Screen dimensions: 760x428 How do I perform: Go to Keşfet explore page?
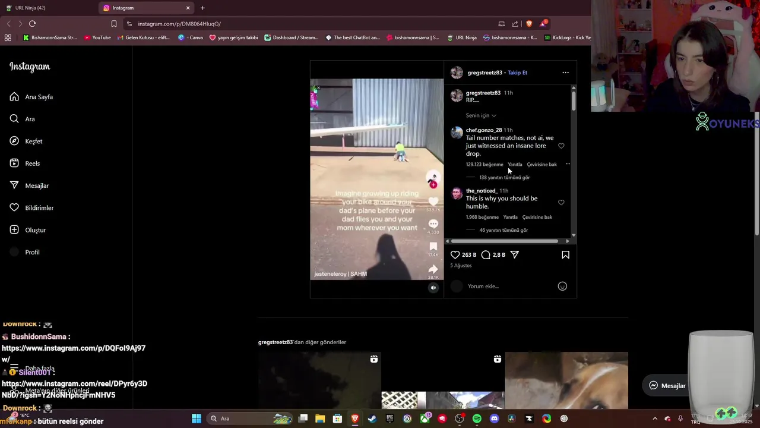(26, 141)
